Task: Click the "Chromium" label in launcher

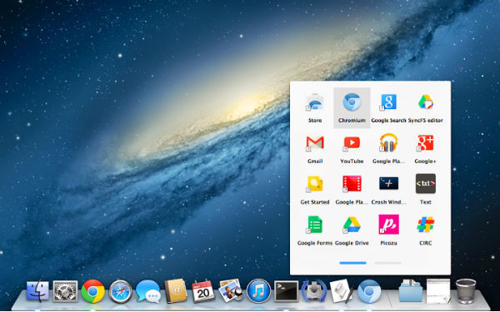Action: tap(352, 121)
